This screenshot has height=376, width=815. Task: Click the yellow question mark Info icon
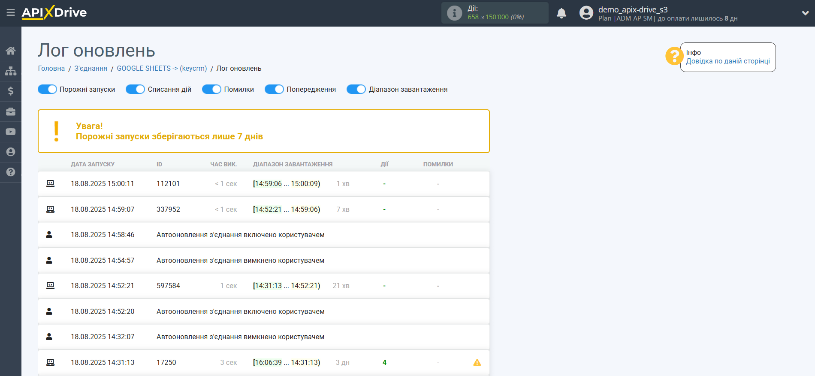pyautogui.click(x=674, y=56)
